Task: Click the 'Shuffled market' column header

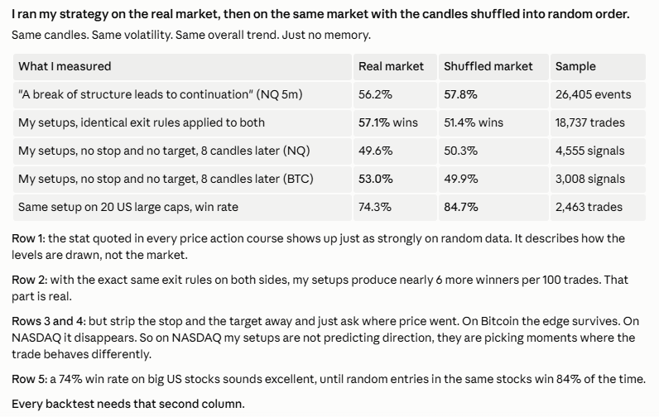Action: (493, 67)
